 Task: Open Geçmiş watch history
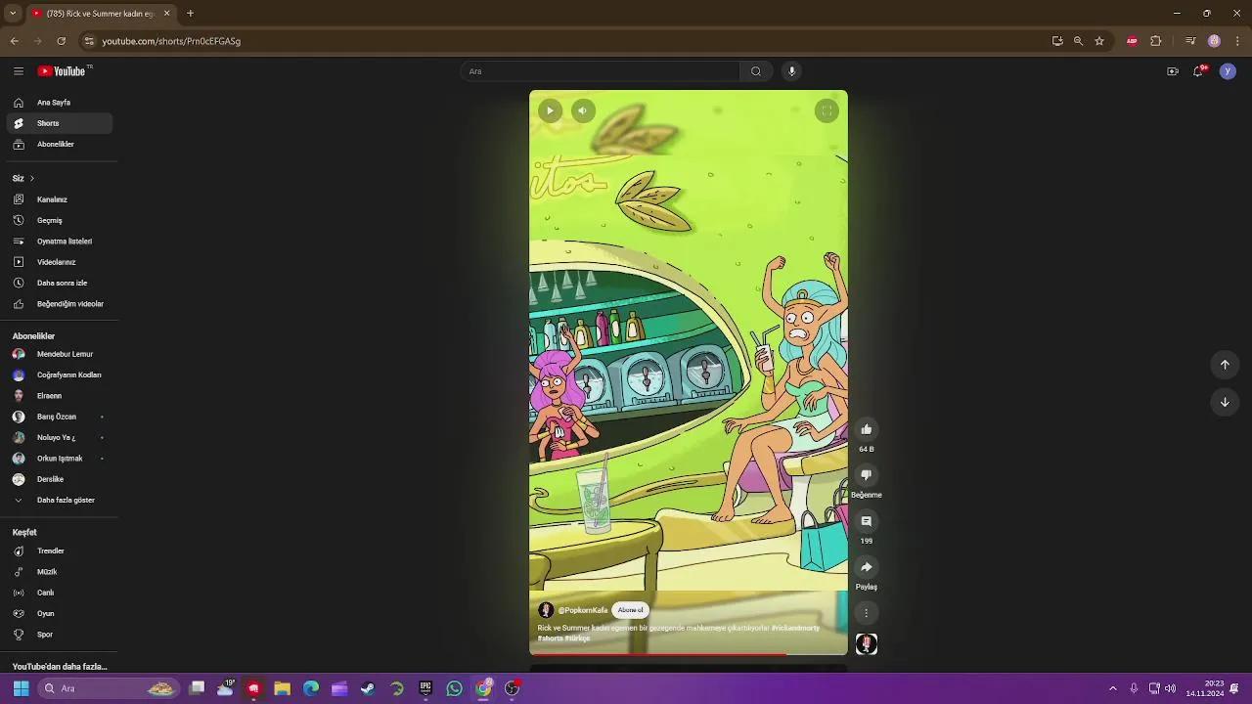pyautogui.click(x=59, y=221)
